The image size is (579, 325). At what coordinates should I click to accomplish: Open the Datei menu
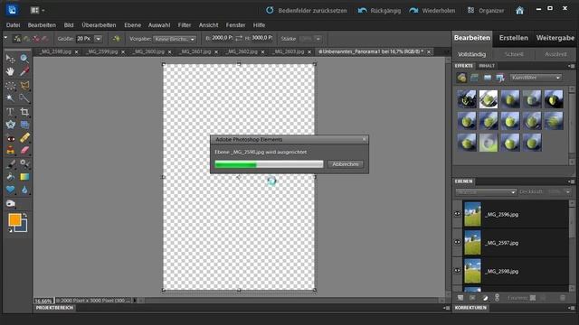pos(13,25)
